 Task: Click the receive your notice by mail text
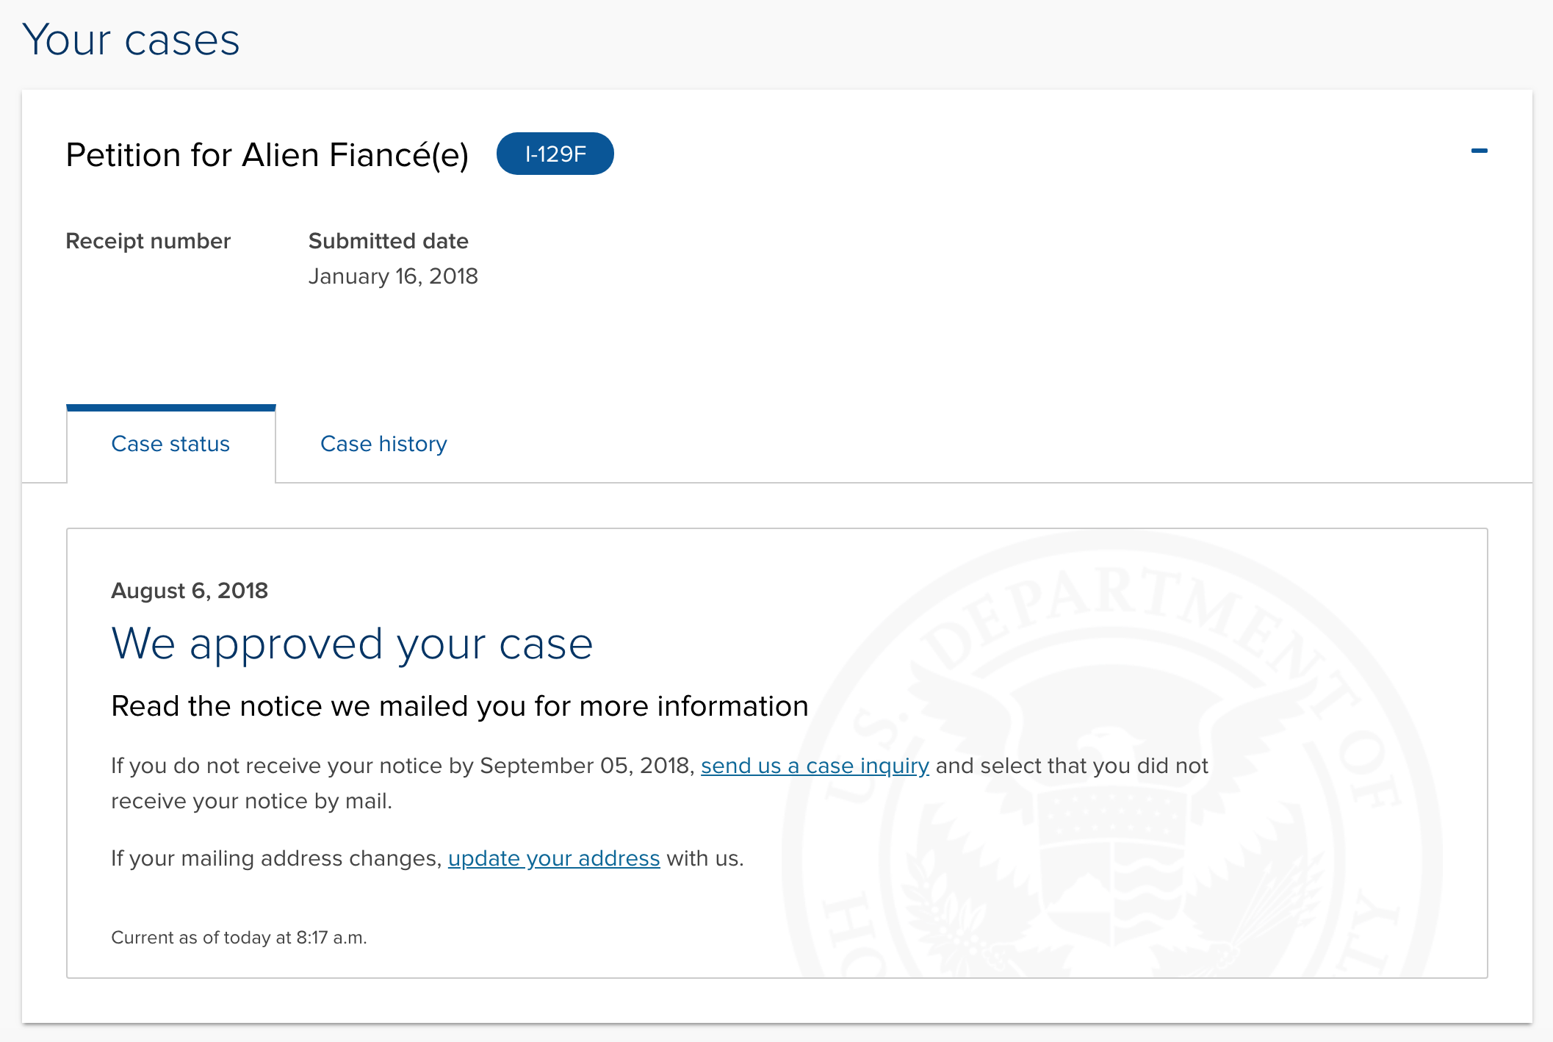(252, 801)
